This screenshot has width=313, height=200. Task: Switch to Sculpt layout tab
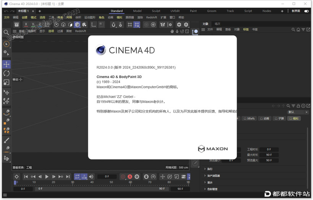click(156, 11)
